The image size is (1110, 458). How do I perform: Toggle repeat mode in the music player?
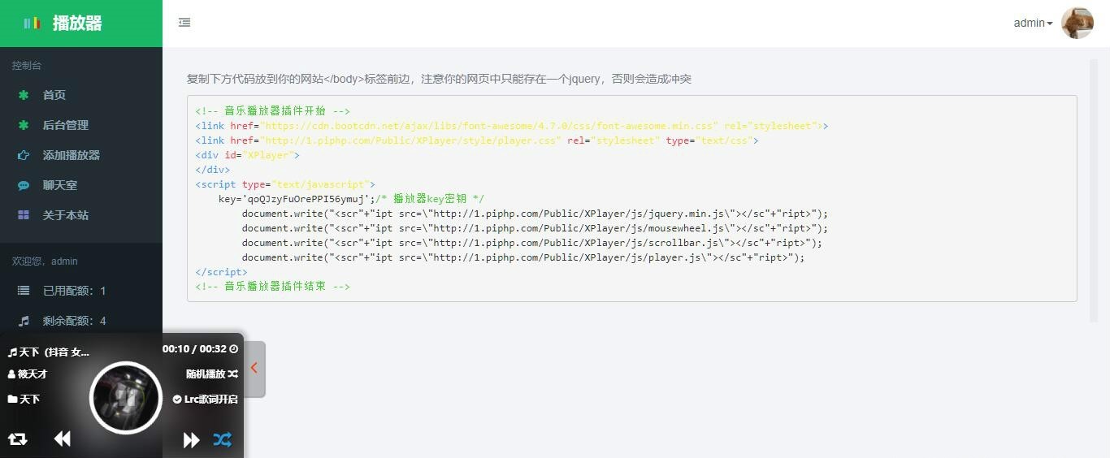(x=17, y=439)
